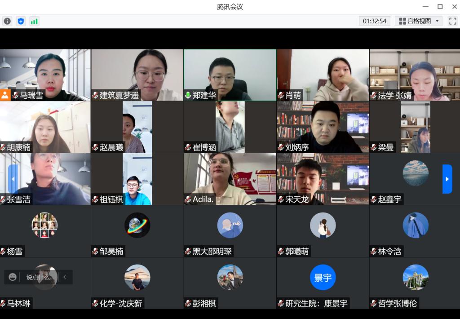Check the green network signal icon
The height and width of the screenshot is (319, 460).
tap(34, 21)
